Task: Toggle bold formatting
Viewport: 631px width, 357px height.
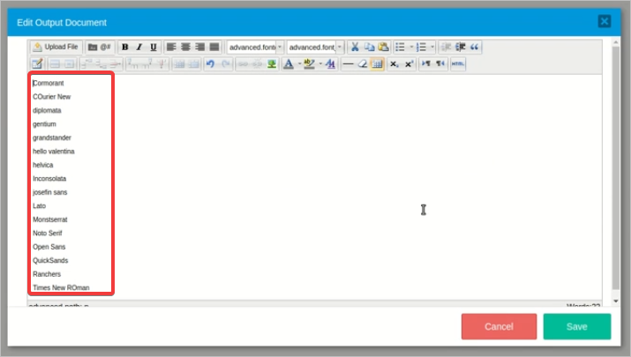Action: click(x=124, y=47)
